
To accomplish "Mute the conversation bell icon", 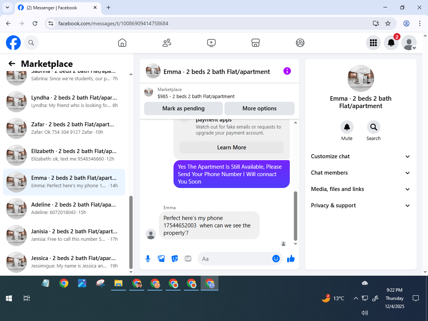I will (x=347, y=127).
